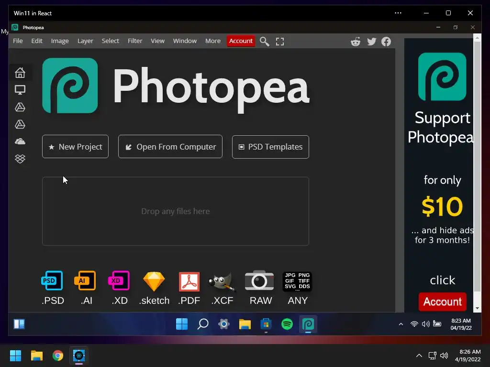This screenshot has height=367, width=490.
Task: Click Open From Computer button
Action: click(x=170, y=147)
